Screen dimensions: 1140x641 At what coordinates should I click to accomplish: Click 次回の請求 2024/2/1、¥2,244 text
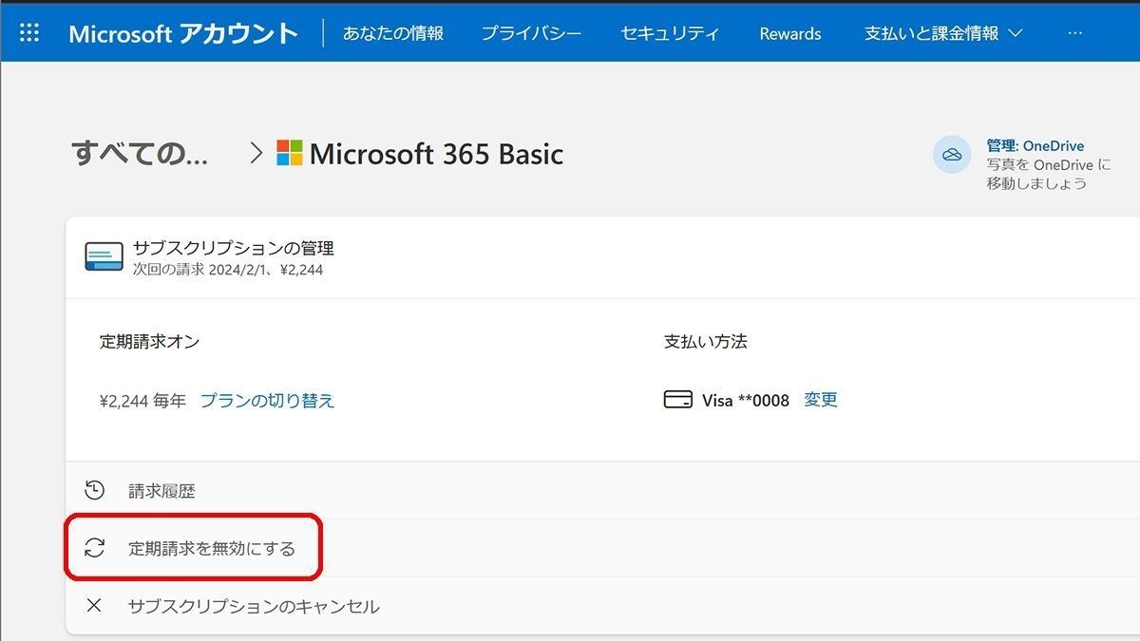pyautogui.click(x=228, y=270)
